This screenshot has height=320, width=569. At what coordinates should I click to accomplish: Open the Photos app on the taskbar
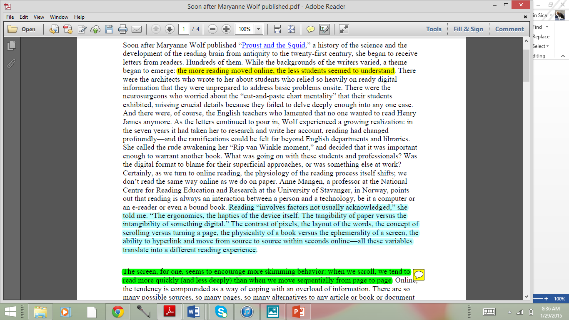(x=272, y=312)
